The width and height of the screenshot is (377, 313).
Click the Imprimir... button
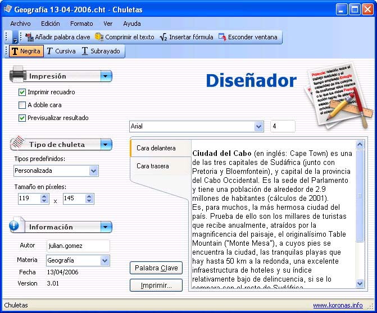pos(156,286)
